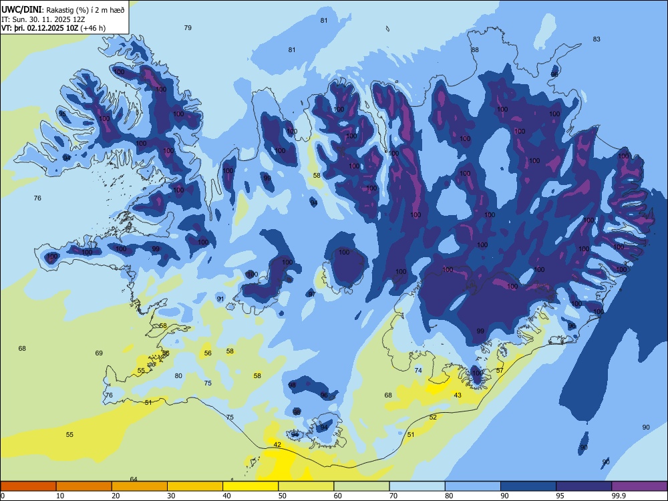Click the 10–20 orange legend swatch

[84, 486]
